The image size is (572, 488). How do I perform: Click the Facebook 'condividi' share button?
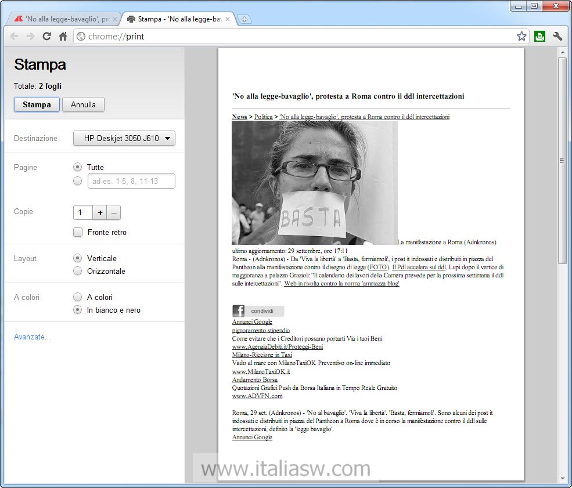258,311
